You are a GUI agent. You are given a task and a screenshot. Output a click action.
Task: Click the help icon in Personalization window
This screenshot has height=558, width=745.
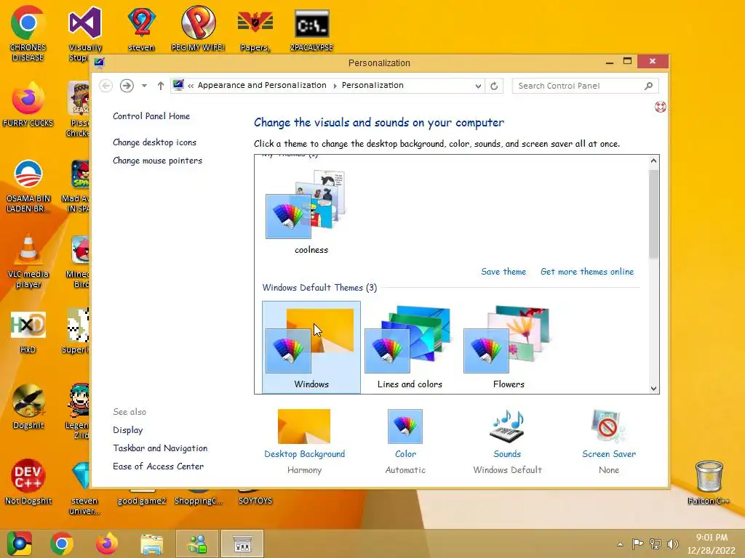click(x=660, y=107)
